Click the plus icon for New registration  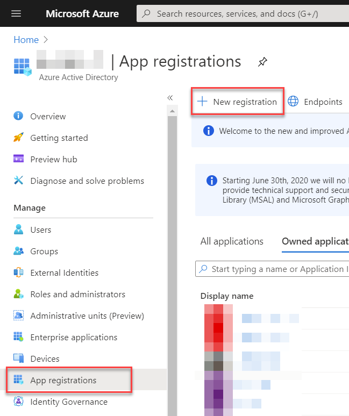pos(202,102)
